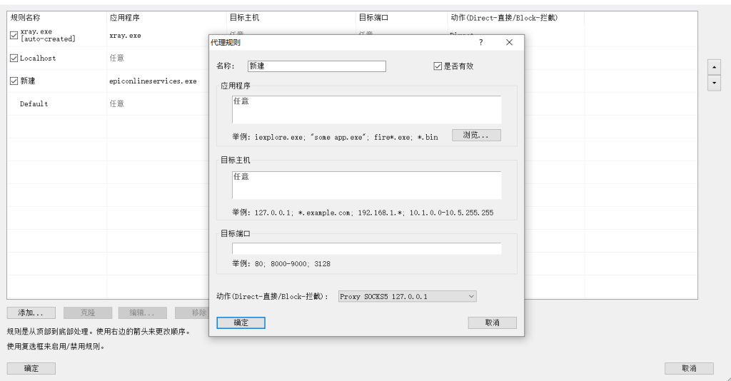Move rule up with the up arrow
The height and width of the screenshot is (381, 731).
(x=714, y=68)
